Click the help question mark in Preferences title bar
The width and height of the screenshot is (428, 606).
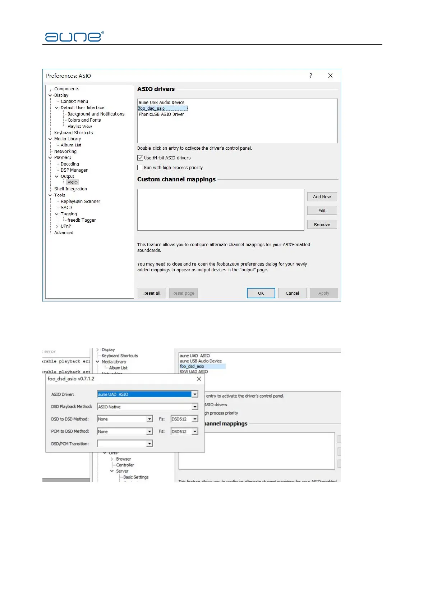click(x=311, y=76)
